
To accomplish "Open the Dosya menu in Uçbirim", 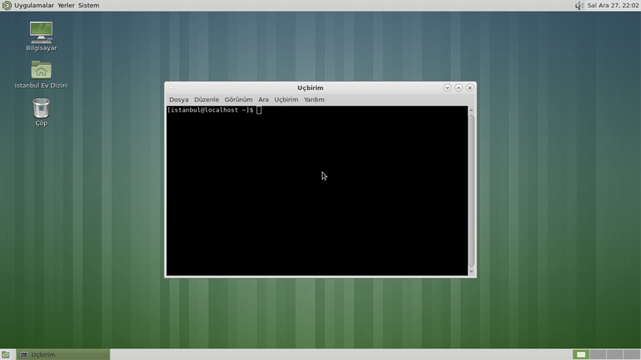I will click(179, 100).
